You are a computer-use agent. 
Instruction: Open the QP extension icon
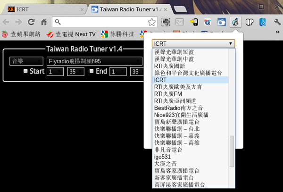[250, 22]
